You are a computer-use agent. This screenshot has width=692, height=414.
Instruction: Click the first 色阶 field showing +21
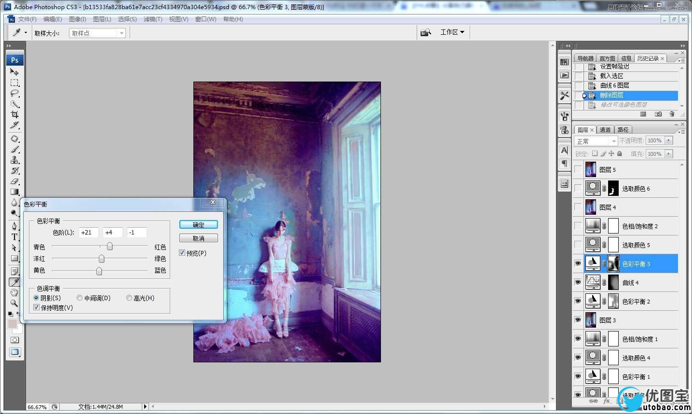tap(89, 233)
